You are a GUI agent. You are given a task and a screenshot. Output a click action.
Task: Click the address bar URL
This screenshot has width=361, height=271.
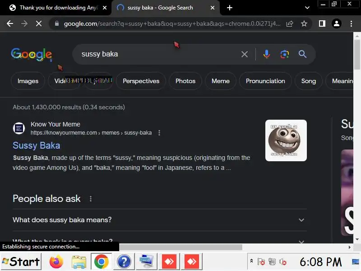[172, 23]
